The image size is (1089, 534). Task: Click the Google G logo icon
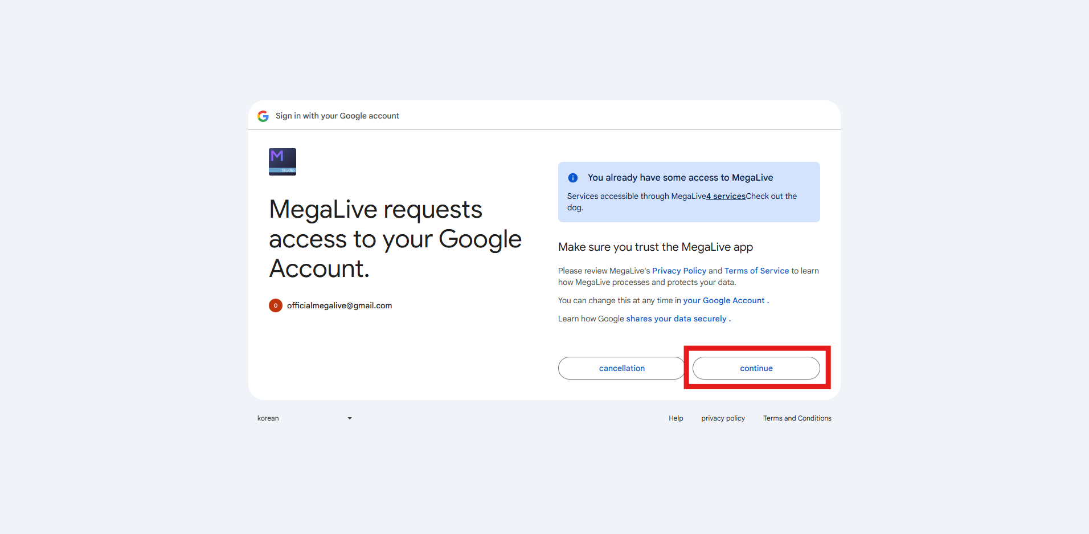click(263, 116)
